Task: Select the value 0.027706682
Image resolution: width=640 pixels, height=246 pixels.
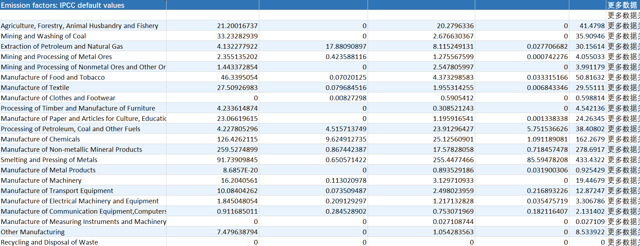Action: (522, 46)
